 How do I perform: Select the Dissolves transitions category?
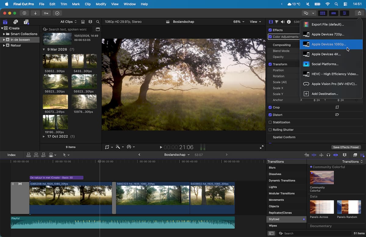286,174
